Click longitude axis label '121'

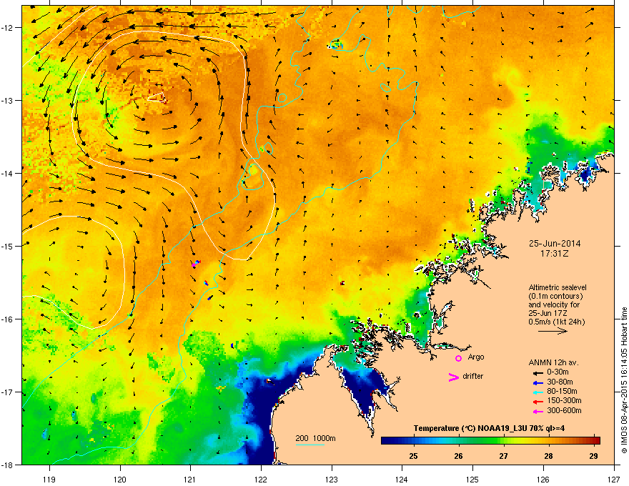190,480
